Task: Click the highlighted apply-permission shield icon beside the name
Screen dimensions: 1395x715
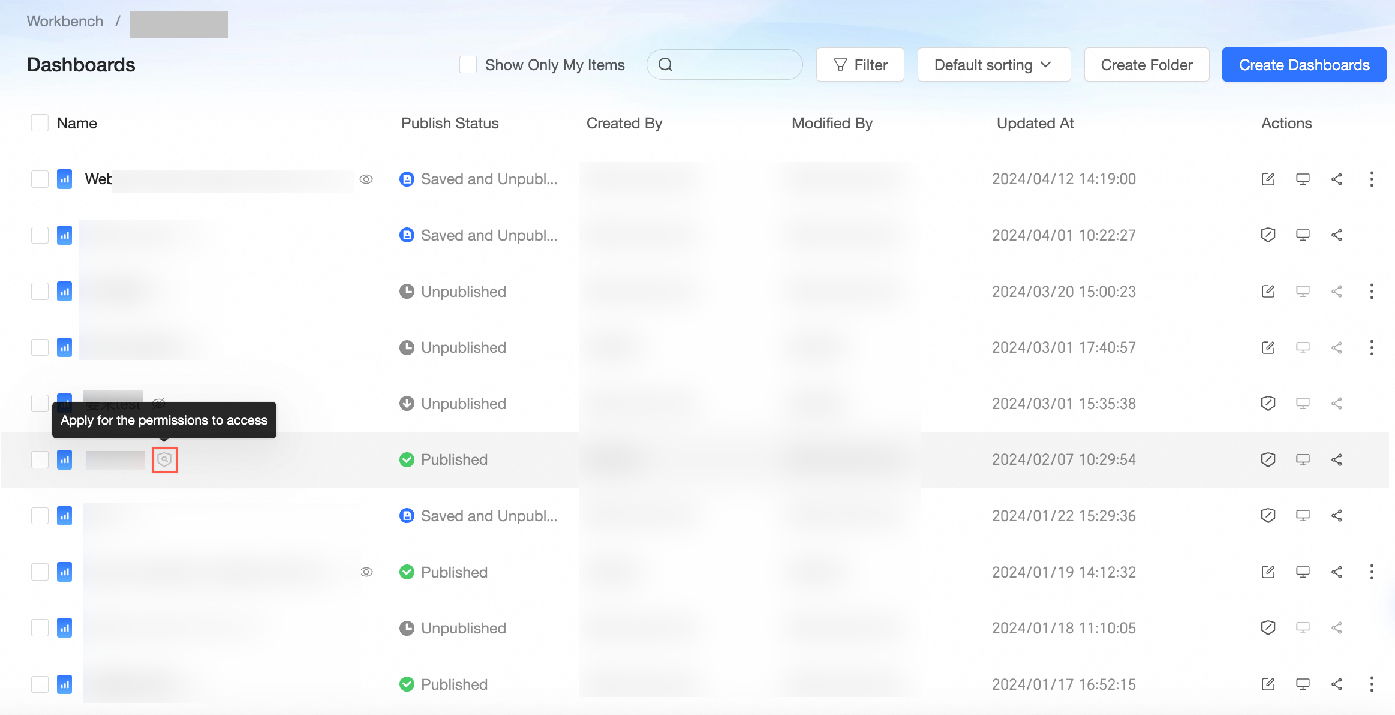Action: 164,459
